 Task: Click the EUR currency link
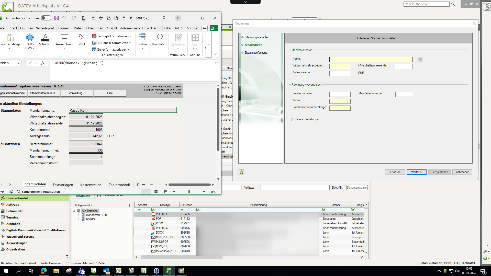(x=361, y=73)
